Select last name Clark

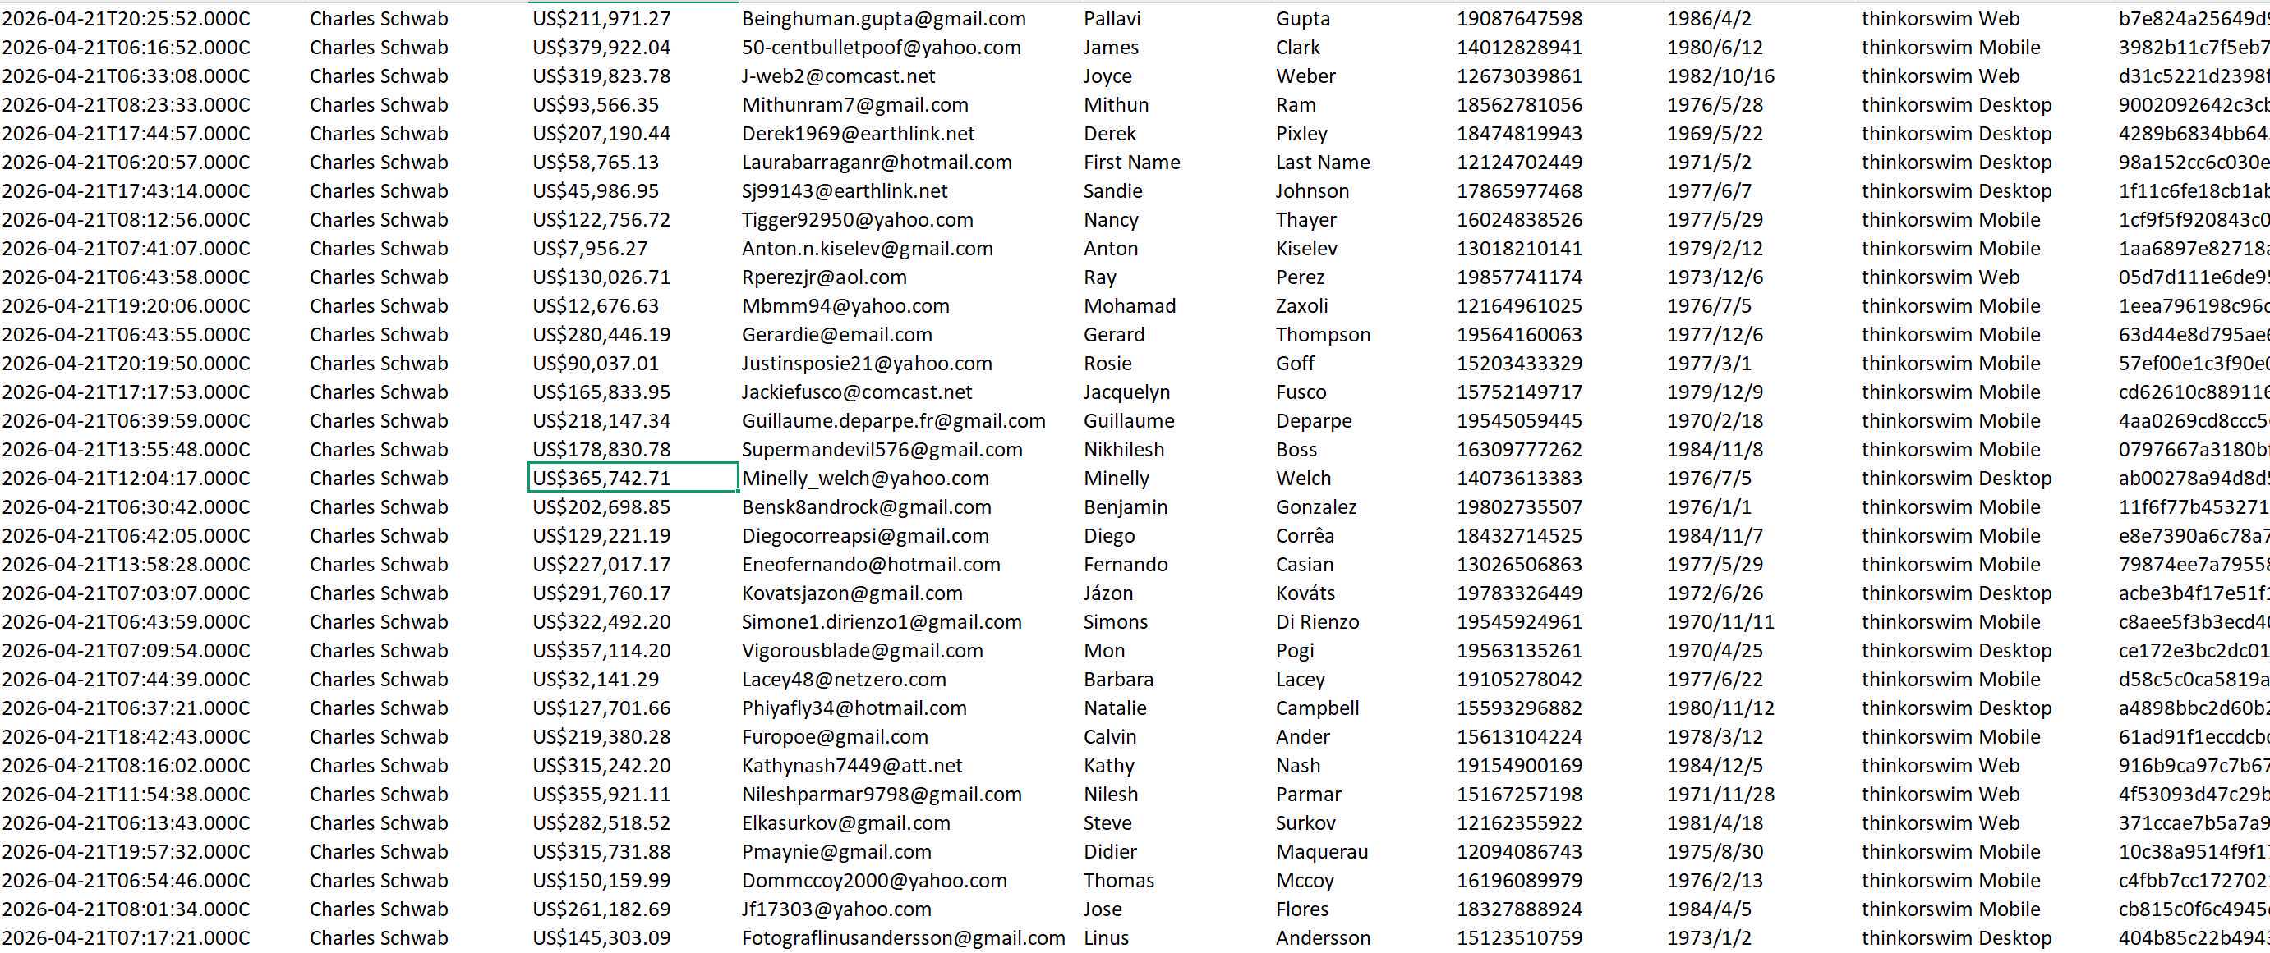[1298, 48]
